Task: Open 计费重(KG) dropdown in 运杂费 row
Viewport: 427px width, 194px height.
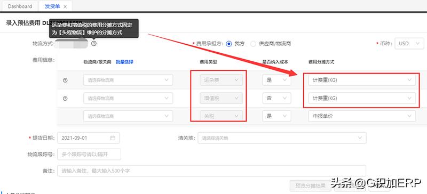Action: coord(362,80)
